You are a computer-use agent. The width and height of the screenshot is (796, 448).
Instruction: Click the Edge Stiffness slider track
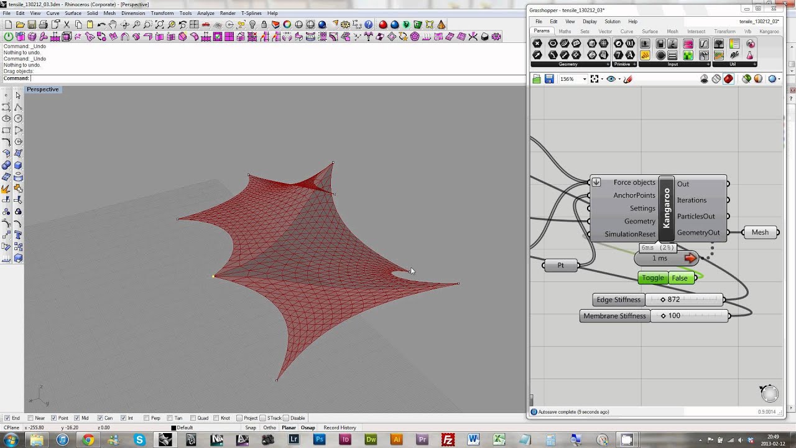[x=684, y=300]
